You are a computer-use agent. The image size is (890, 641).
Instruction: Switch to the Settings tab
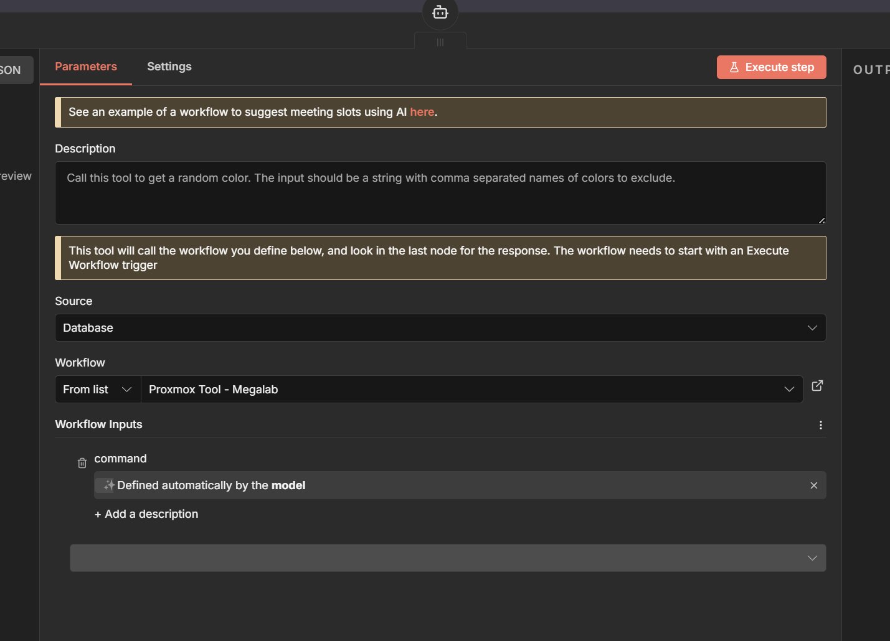pyautogui.click(x=169, y=67)
